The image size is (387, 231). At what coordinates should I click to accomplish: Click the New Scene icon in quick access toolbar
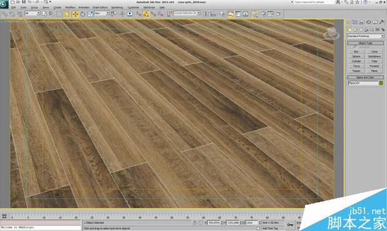click(13, 2)
